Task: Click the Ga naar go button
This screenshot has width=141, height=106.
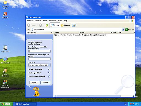Action: point(129,30)
